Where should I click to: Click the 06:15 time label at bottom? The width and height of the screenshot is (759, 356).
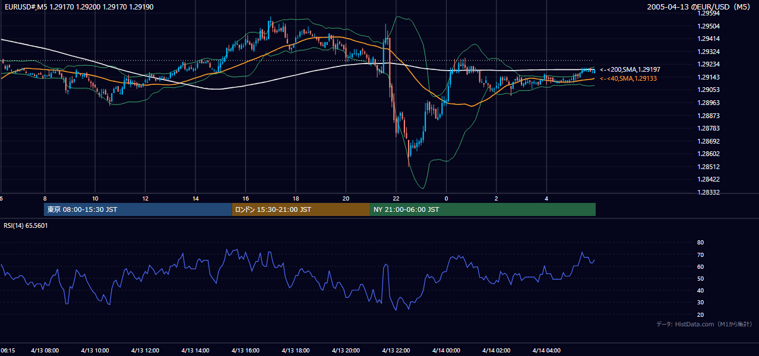[8, 351]
